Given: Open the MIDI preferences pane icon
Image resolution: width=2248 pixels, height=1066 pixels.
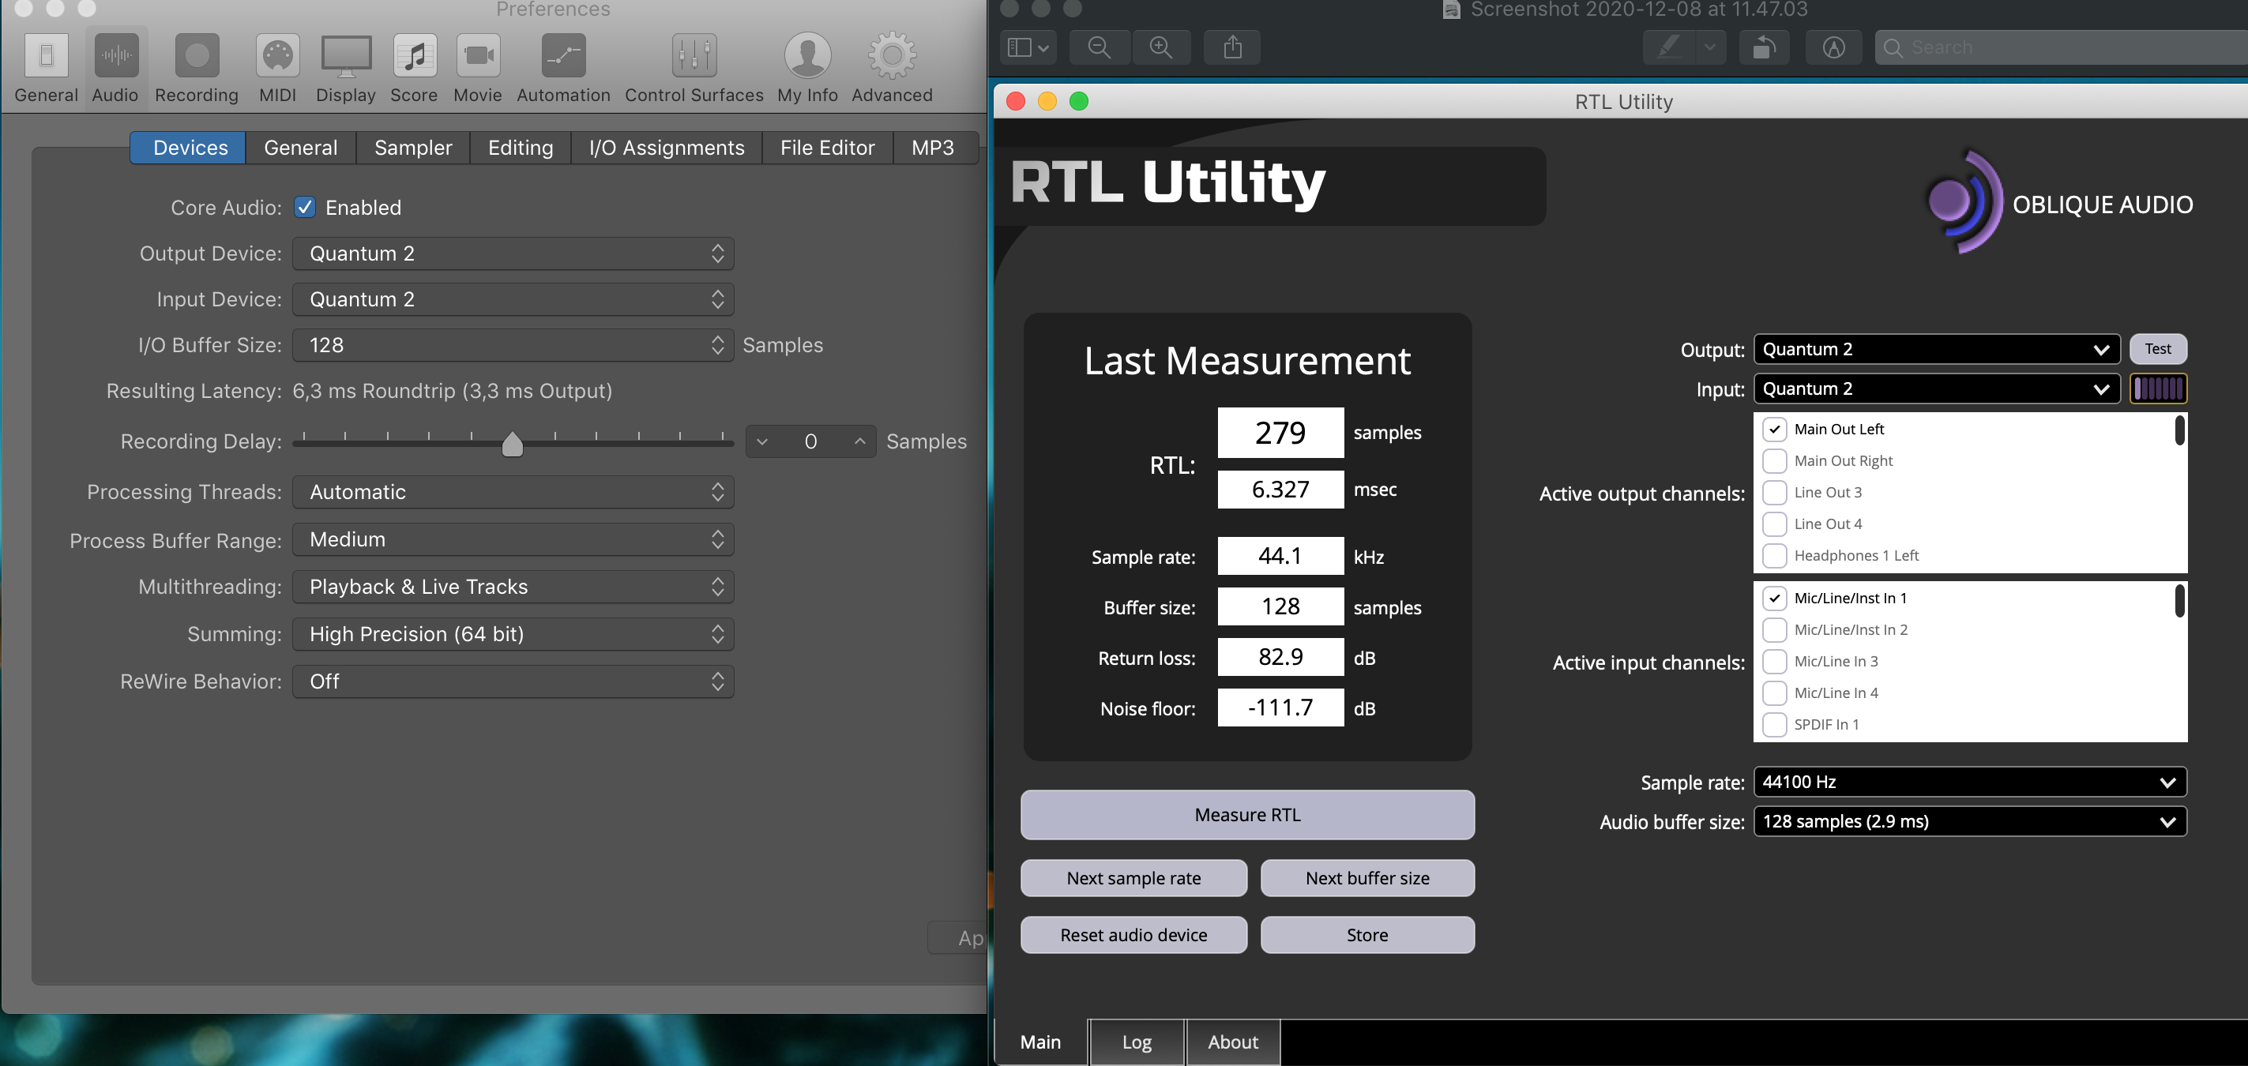Looking at the screenshot, I should click(277, 57).
